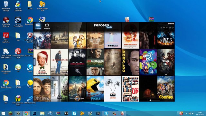Image resolution: width=206 pixels, height=116 pixels.
Task: Open the Jurassic World poster
Action: point(60,89)
